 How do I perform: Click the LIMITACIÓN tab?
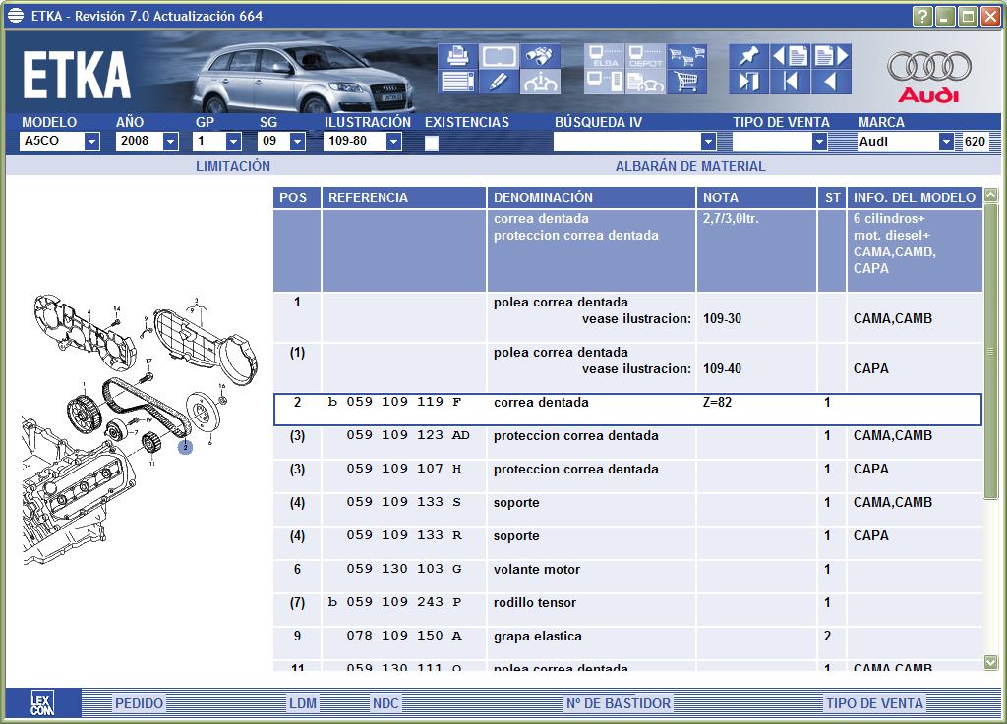233,166
